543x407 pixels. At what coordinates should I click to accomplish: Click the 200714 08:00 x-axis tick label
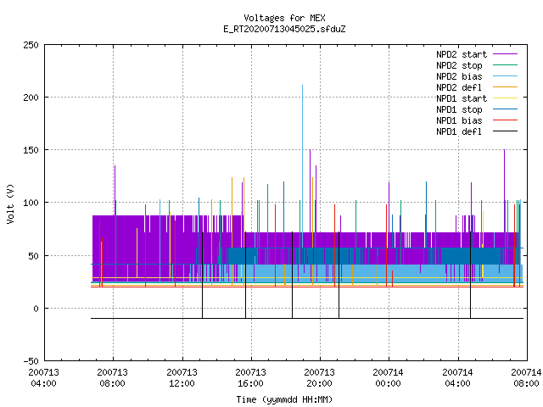526,378
